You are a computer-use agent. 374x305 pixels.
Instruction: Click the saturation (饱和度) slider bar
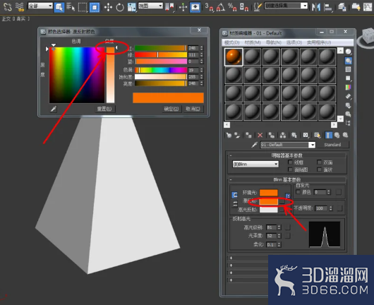tap(161, 77)
